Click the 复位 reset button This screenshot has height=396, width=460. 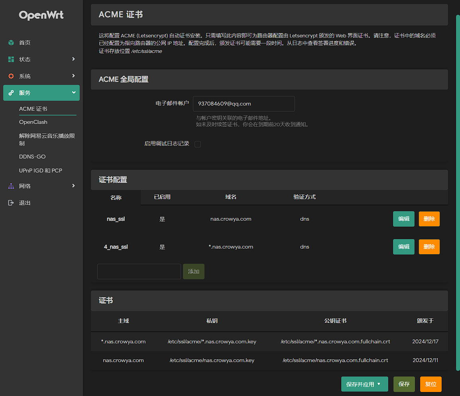click(431, 384)
